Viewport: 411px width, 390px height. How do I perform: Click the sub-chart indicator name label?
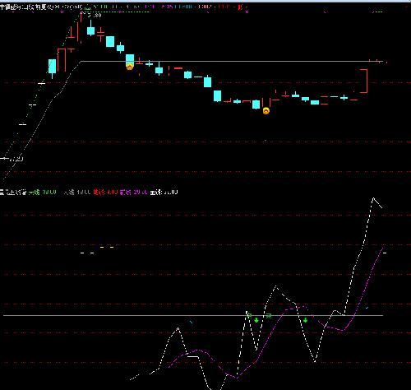point(13,193)
